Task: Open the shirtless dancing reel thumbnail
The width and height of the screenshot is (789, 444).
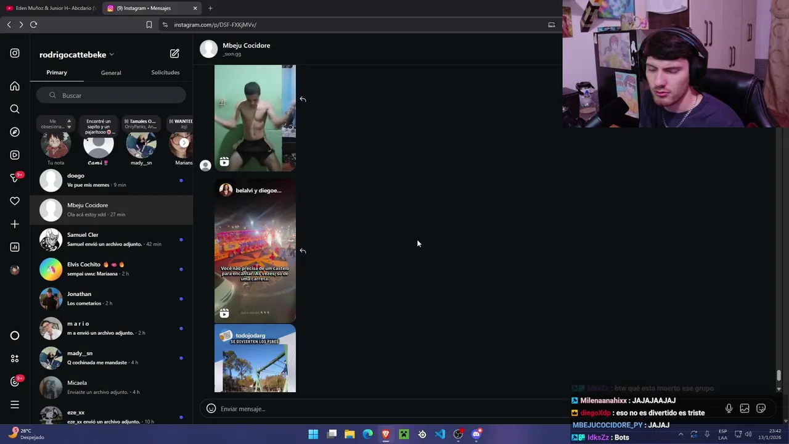Action: [255, 118]
